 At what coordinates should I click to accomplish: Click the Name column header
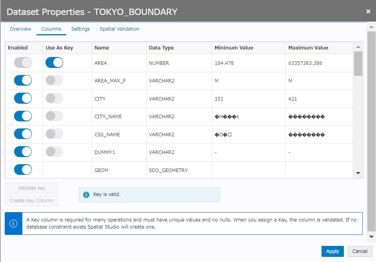101,48
